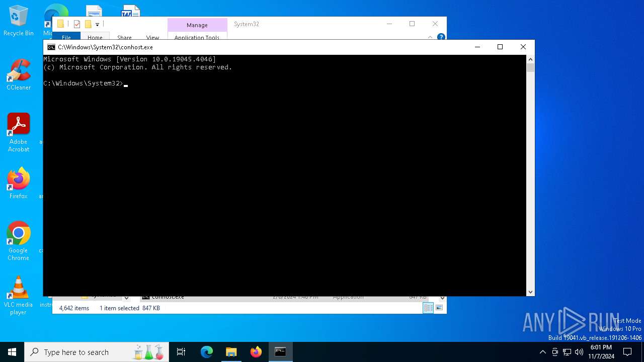This screenshot has width=644, height=362.
Task: Expand Explorer quick access toolbar dropdown
Action: point(97,24)
